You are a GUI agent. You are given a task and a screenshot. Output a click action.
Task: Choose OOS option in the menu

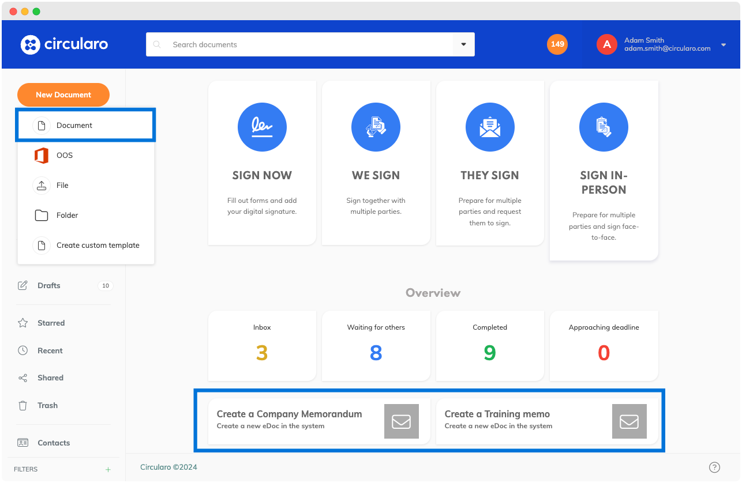point(65,155)
